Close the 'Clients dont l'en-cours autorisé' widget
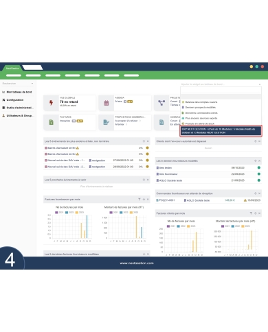Image resolution: width=268 pixels, height=332 pixels. point(259,141)
